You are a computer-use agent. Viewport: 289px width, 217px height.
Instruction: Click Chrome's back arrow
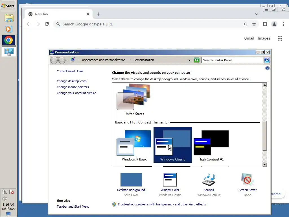(x=29, y=24)
